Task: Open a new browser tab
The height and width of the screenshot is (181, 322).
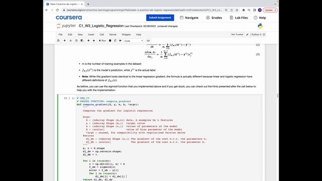Action: (88, 4)
